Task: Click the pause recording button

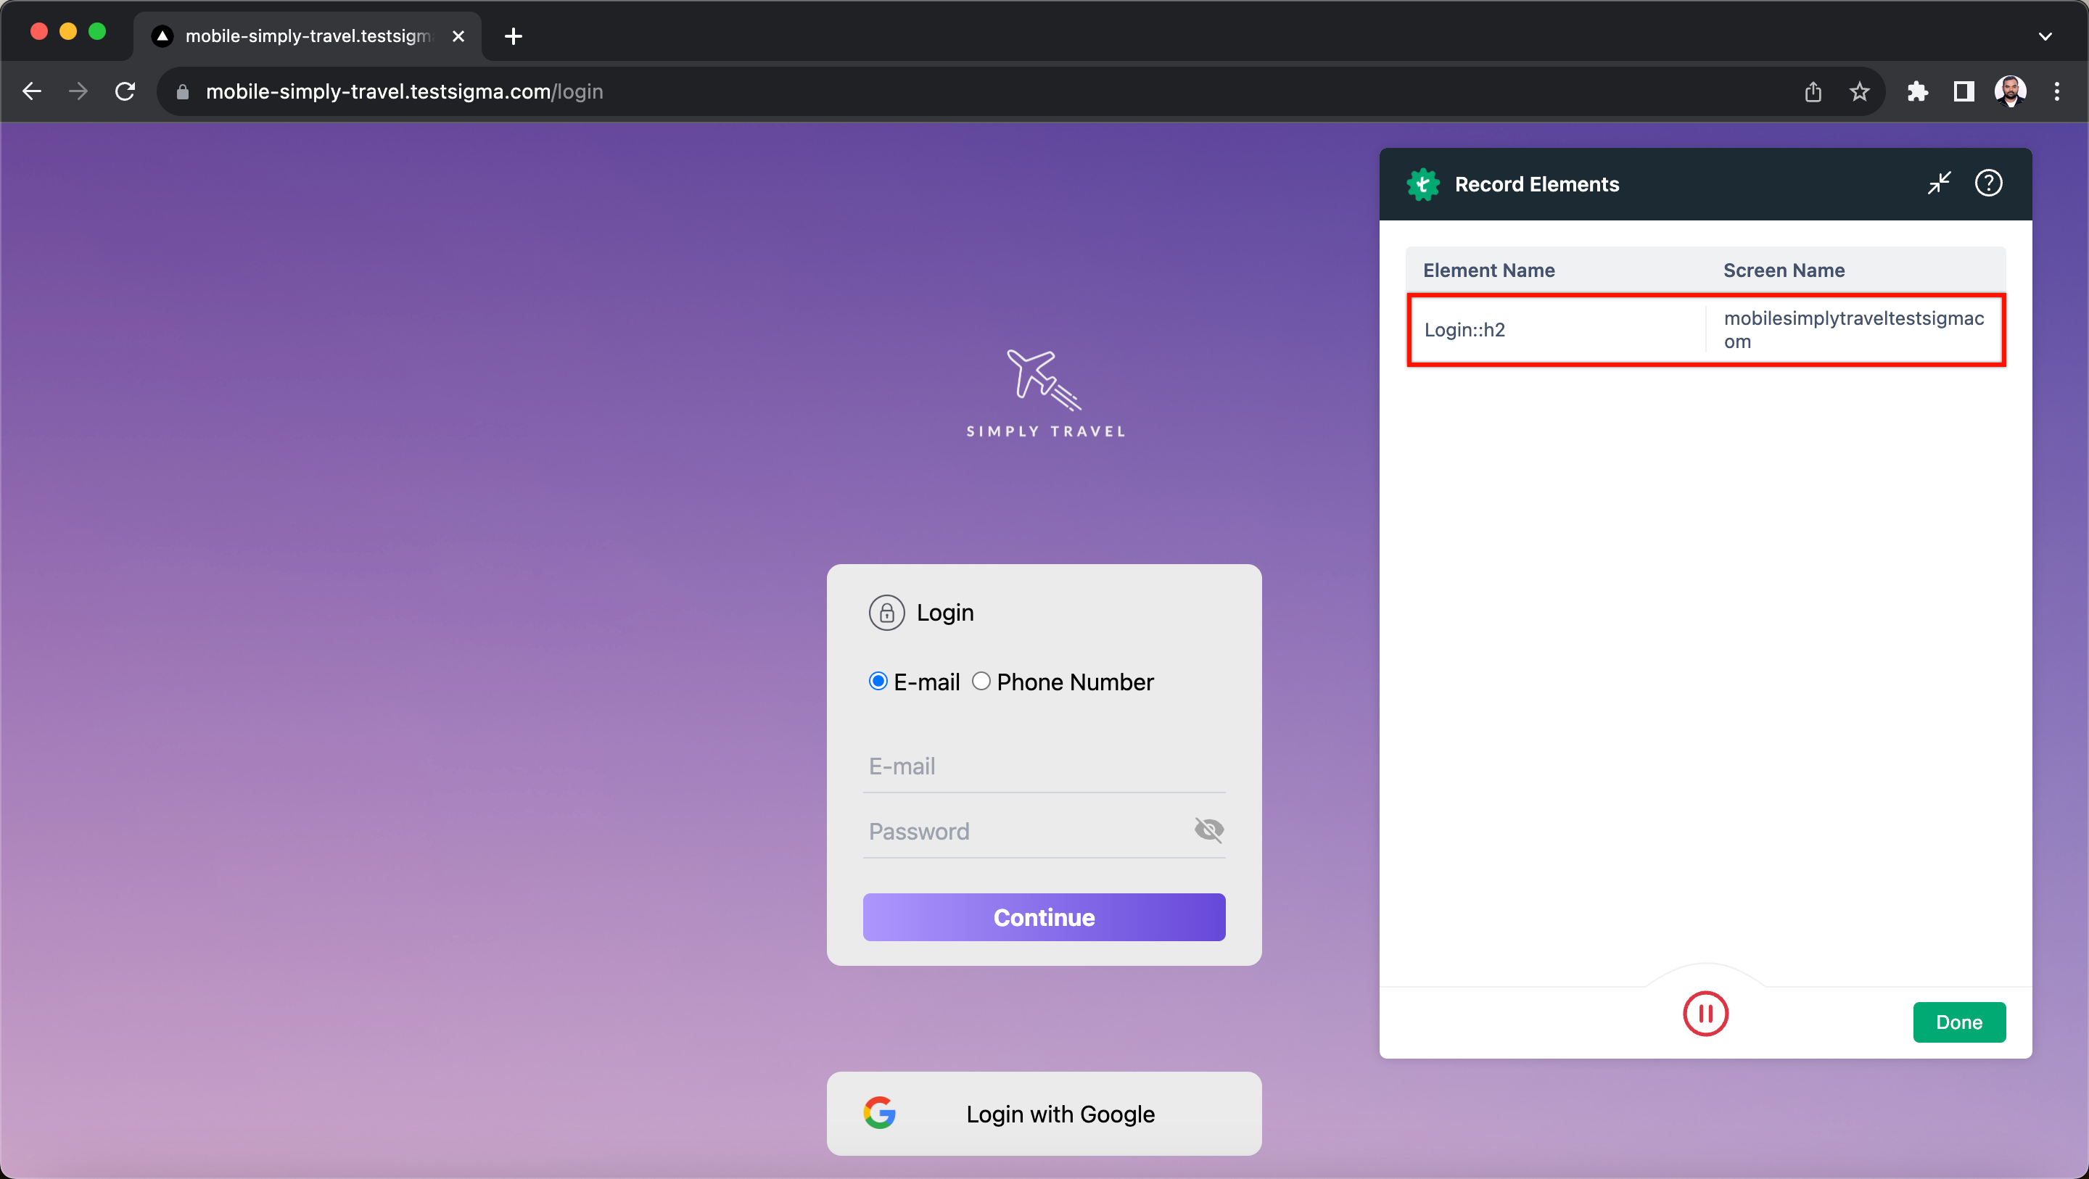Action: pos(1706,1013)
